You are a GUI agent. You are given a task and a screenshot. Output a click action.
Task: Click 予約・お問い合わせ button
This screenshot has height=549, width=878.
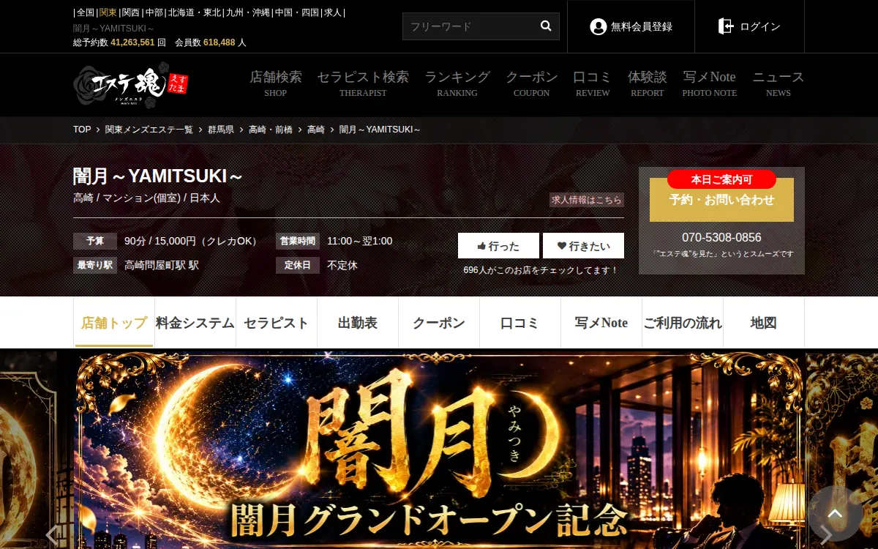click(721, 199)
